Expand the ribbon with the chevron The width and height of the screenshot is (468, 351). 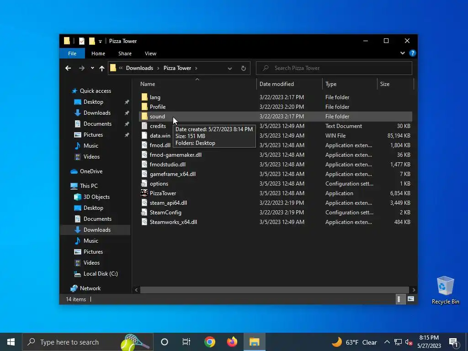403,53
